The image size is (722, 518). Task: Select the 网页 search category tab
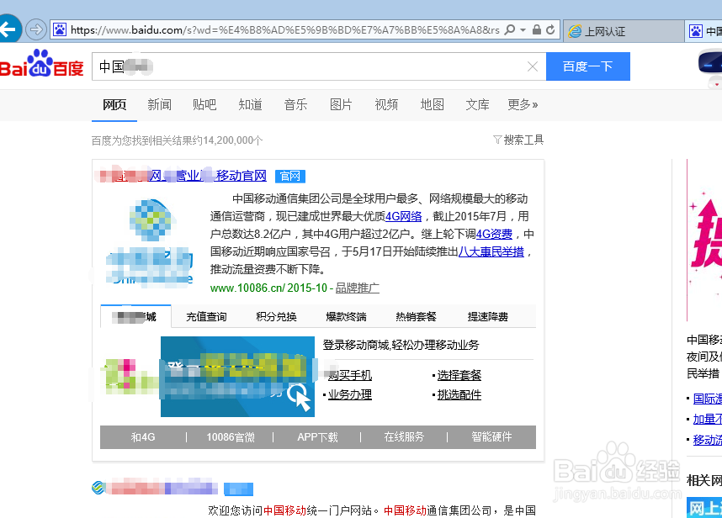tap(114, 105)
